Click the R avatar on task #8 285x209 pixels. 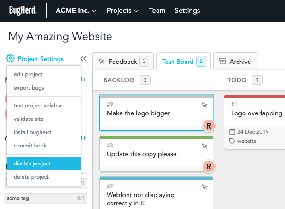[x=209, y=166]
